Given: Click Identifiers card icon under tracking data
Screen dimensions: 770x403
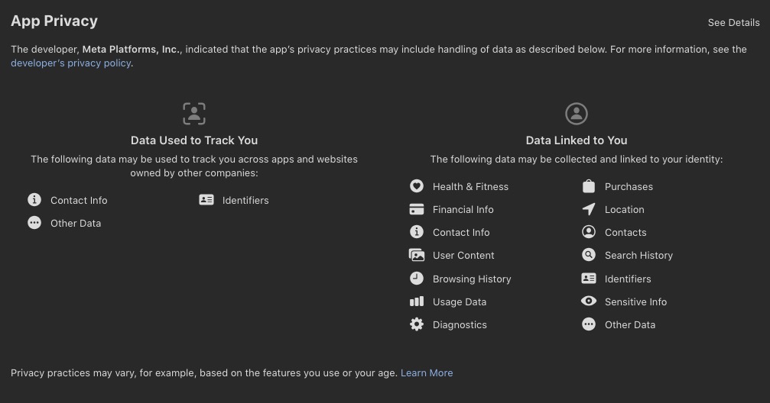Looking at the screenshot, I should click(x=206, y=199).
